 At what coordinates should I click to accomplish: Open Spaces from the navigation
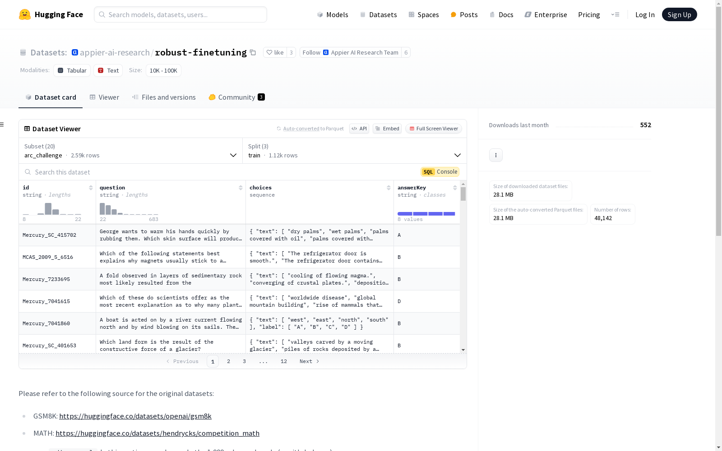[423, 14]
